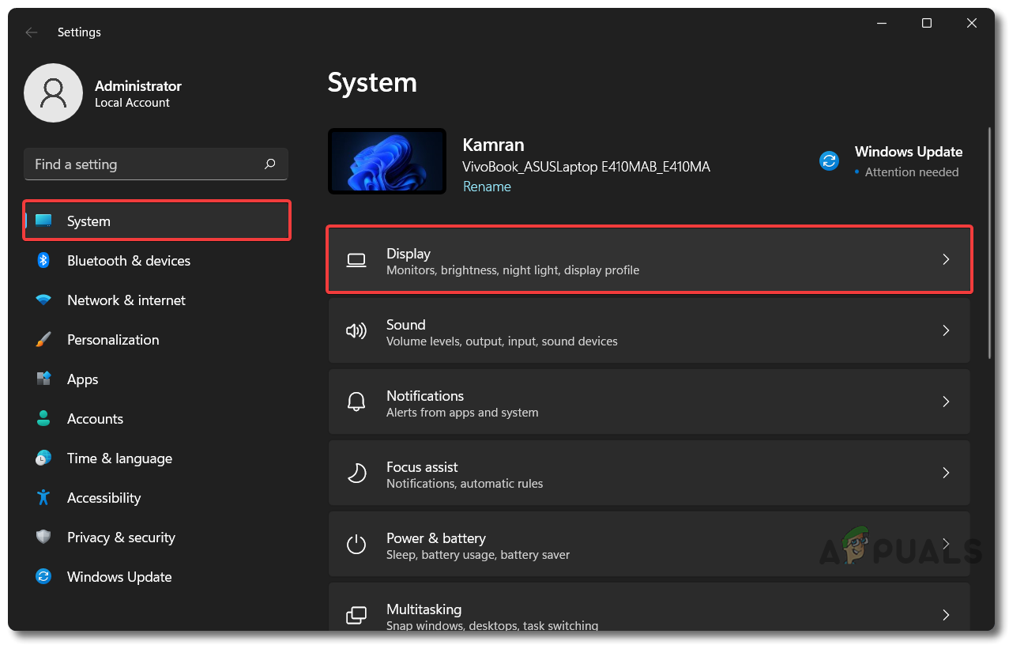Go to Time & language section
This screenshot has height=645, width=1009.
point(119,458)
